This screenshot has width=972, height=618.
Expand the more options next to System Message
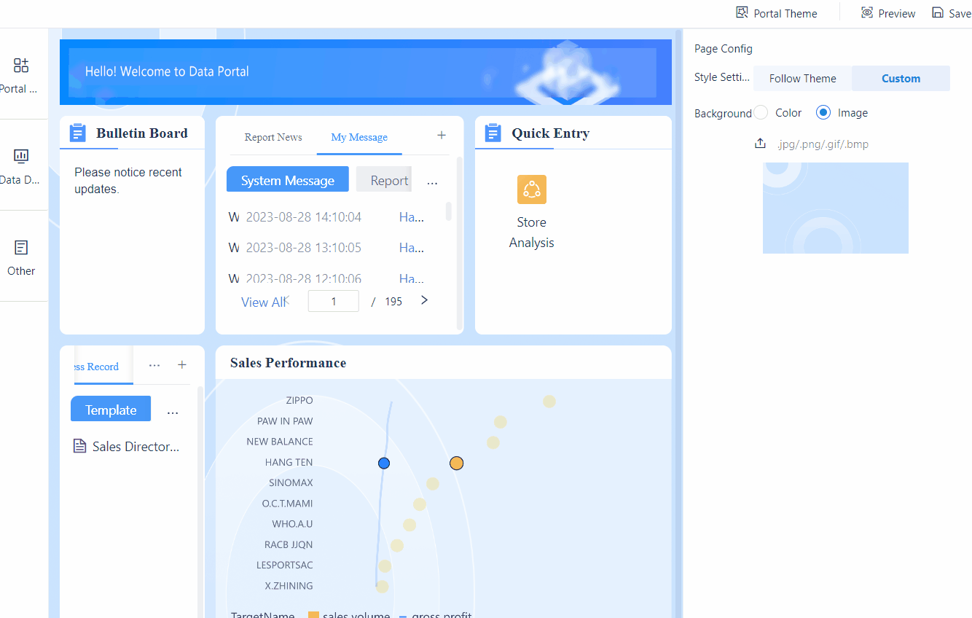[432, 181]
